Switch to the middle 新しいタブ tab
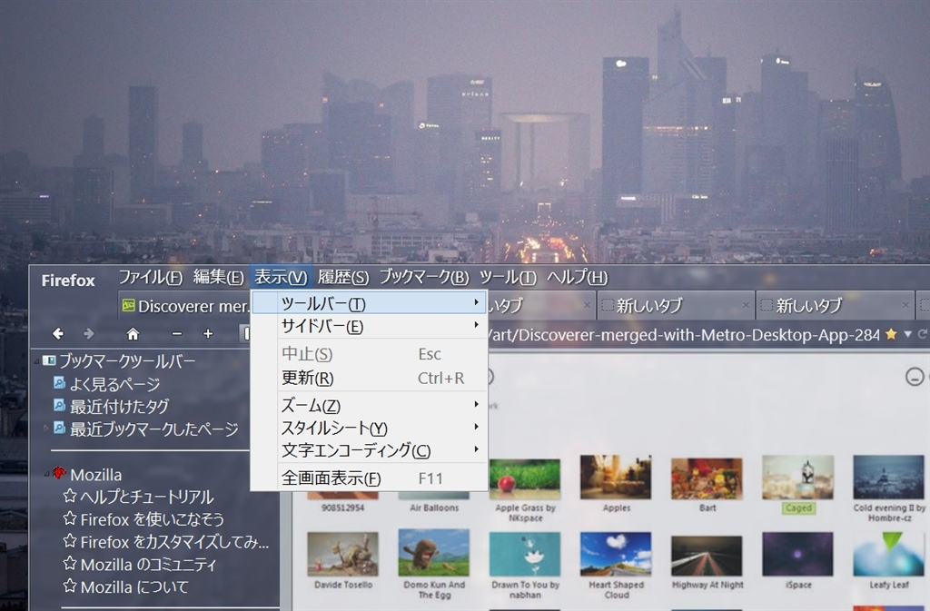 coord(676,305)
